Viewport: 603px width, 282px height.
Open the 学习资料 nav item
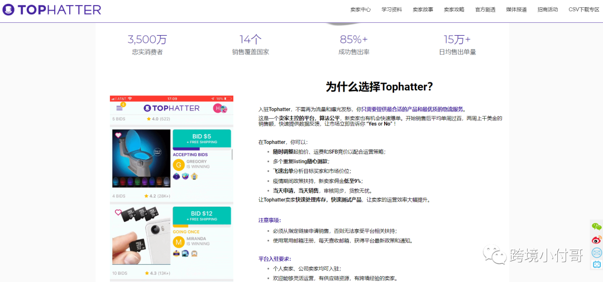tap(391, 9)
